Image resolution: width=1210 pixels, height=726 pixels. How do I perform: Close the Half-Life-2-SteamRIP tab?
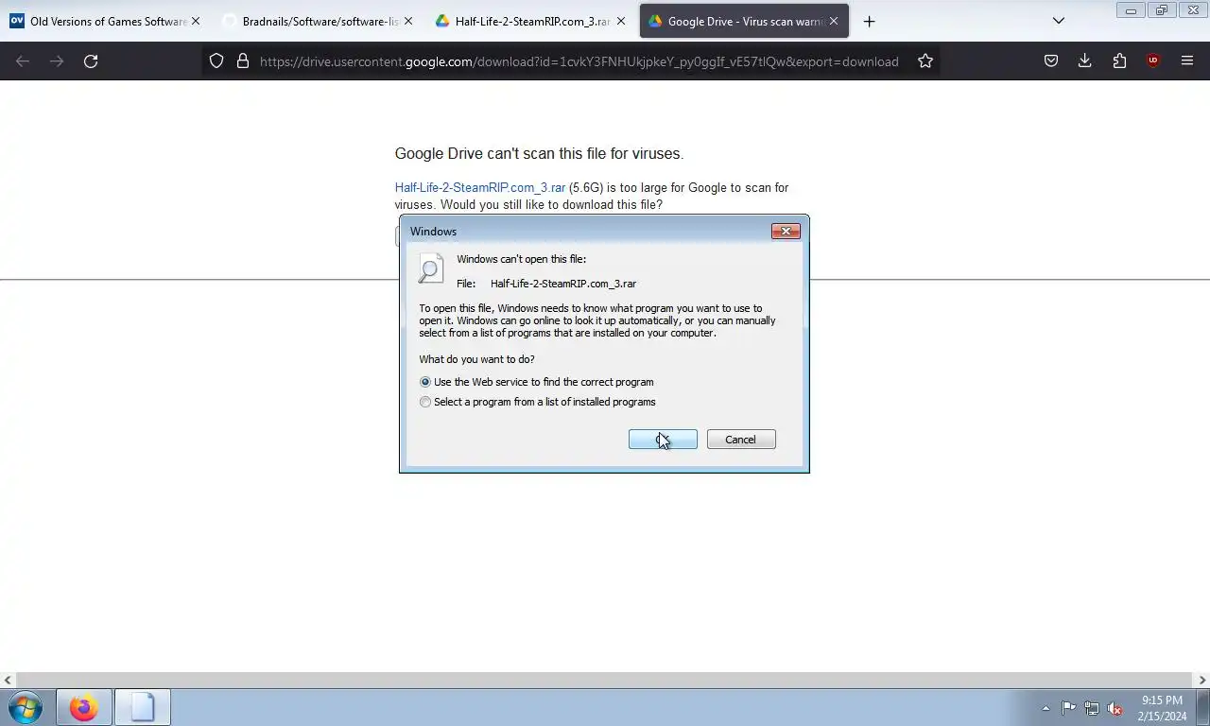620,21
